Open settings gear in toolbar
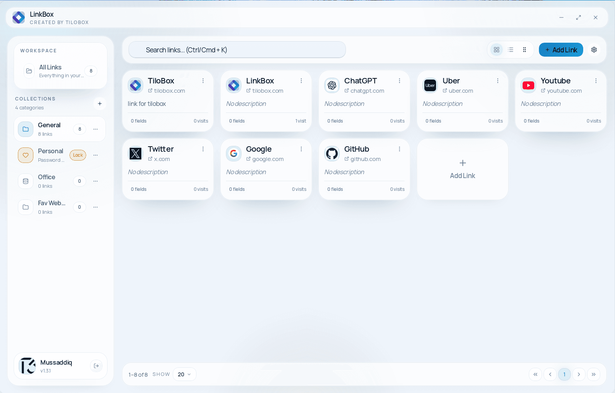615x393 pixels. [x=594, y=50]
